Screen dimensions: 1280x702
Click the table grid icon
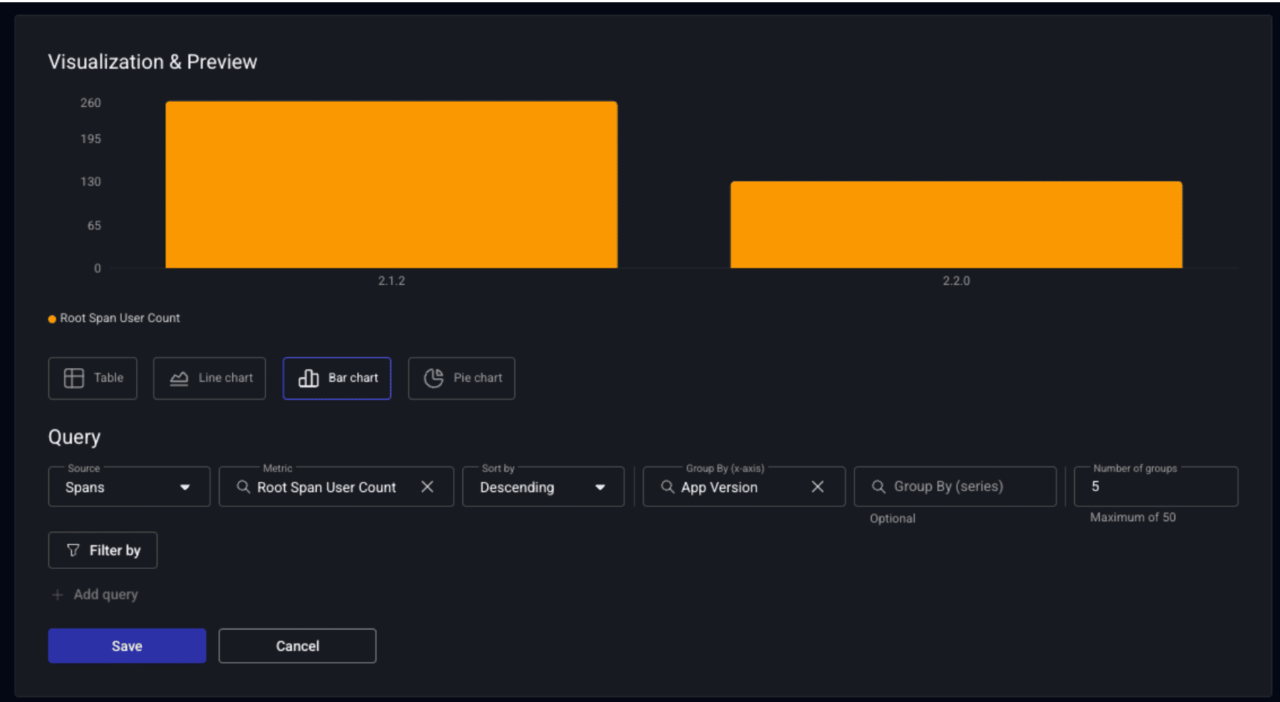74,378
